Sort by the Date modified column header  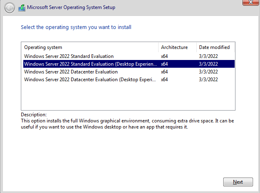(x=215, y=47)
